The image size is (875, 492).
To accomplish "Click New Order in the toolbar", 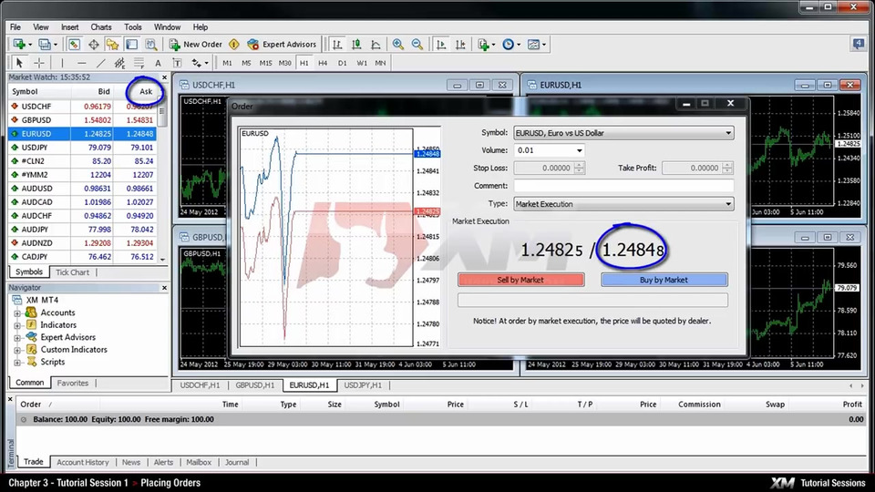I will click(196, 44).
